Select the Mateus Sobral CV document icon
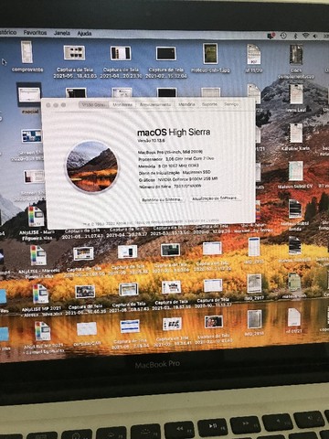 (295, 171)
